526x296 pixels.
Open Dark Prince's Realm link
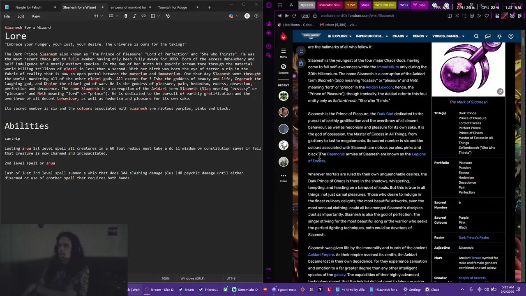[x=473, y=238]
